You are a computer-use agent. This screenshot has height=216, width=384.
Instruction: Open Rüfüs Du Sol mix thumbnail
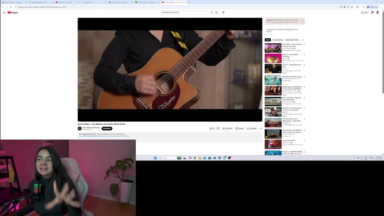pyautogui.click(x=273, y=123)
